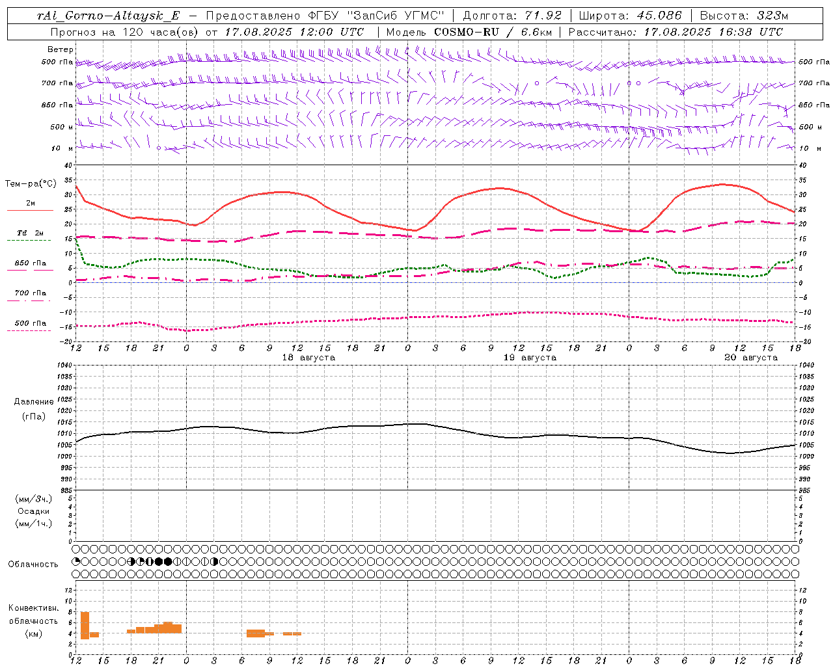Click the -20 value on right temperature axis

804,341
